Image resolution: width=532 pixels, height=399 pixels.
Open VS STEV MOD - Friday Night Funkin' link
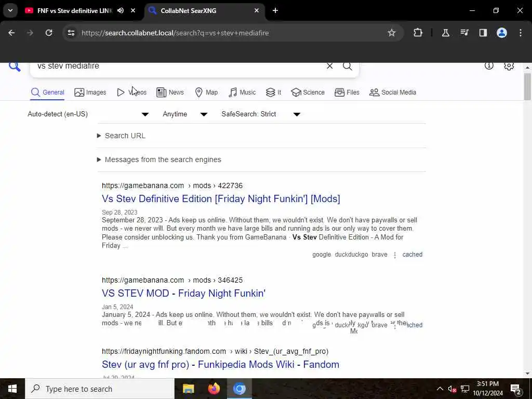pos(183,293)
